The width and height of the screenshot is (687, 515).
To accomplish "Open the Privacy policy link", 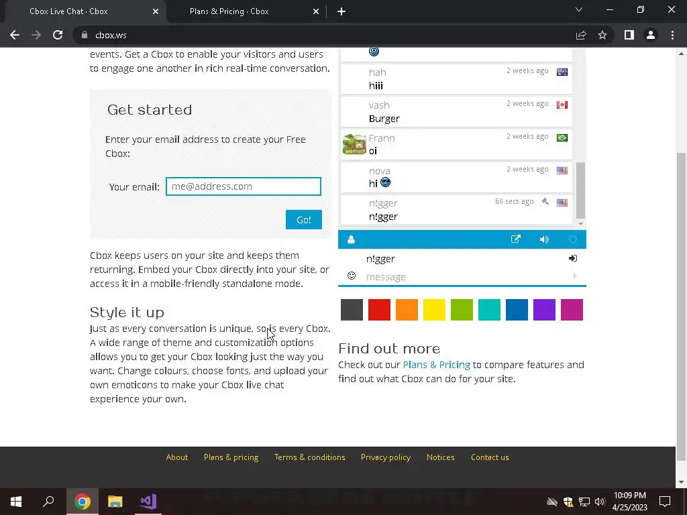I will [x=386, y=457].
